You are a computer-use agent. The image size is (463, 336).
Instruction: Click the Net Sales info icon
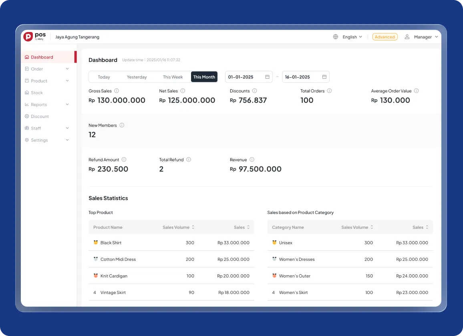coord(183,91)
